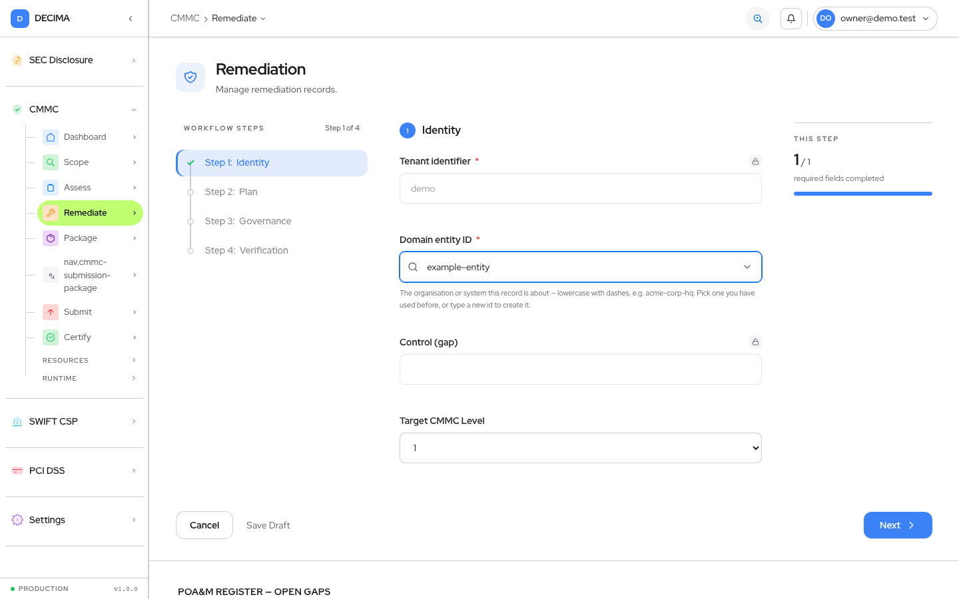The width and height of the screenshot is (959, 599).
Task: Click the required fields progress bar
Action: pos(863,194)
